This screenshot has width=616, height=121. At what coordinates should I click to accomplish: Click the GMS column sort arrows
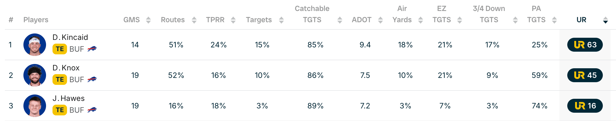(x=148, y=20)
